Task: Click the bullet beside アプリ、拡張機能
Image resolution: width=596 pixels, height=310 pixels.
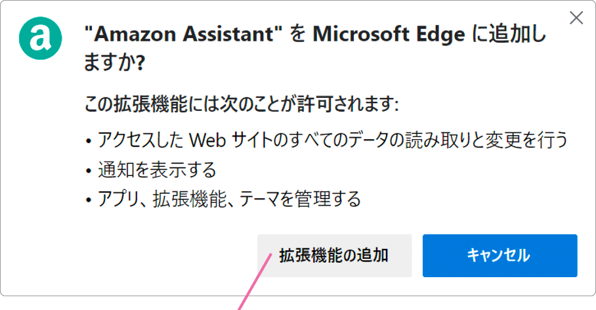Action: (x=89, y=200)
